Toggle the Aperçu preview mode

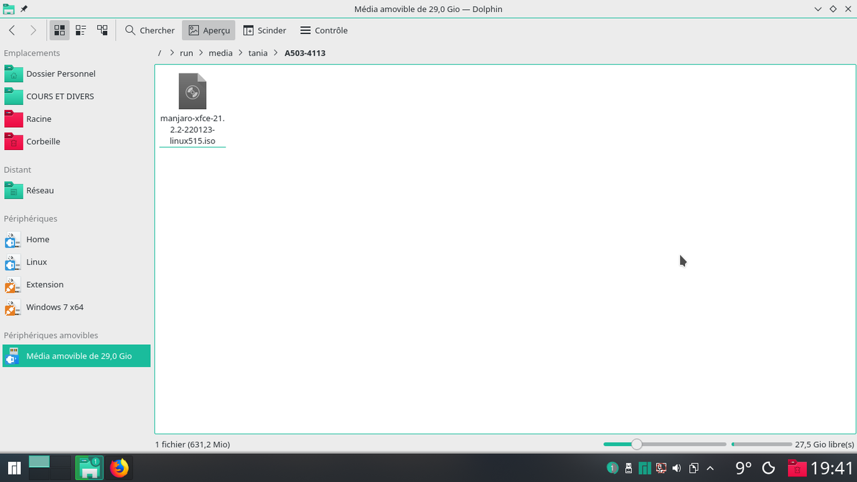coord(208,30)
